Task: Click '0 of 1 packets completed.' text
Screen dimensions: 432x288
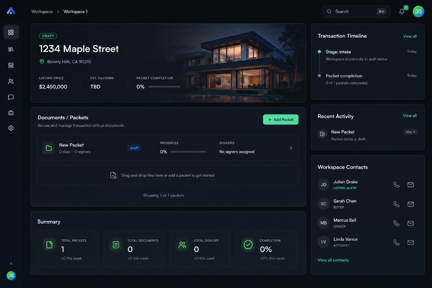Action: 347,83
